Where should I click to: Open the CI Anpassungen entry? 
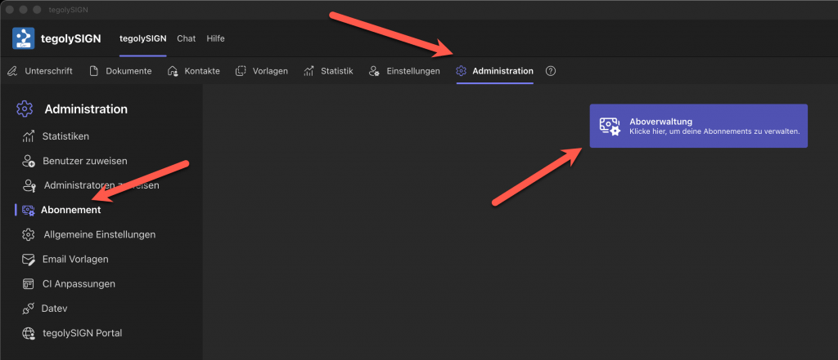[x=79, y=284]
